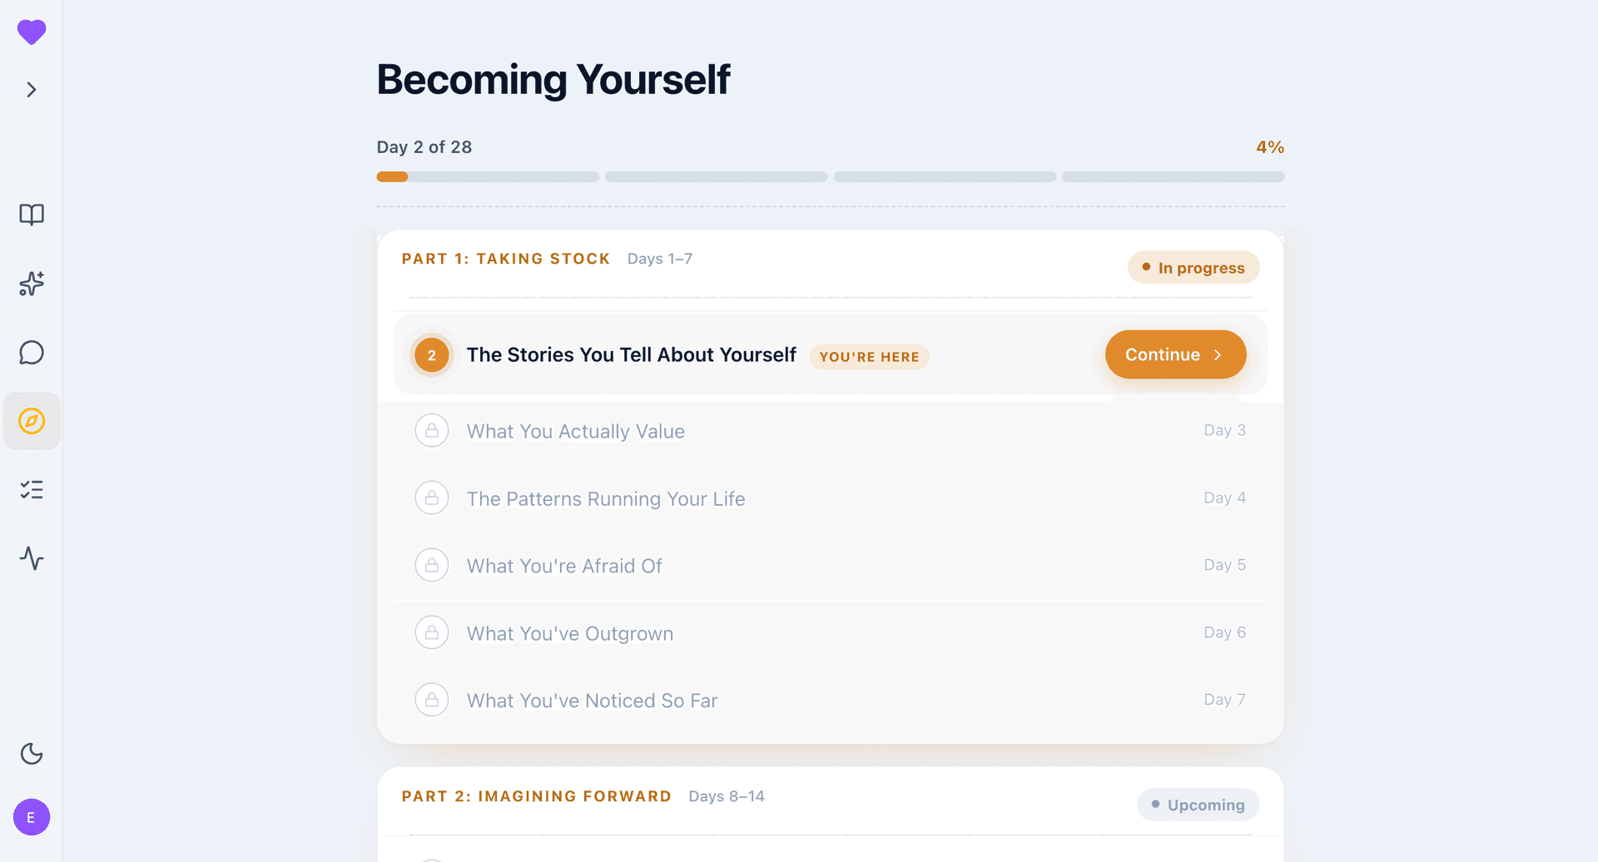
Task: Open the book library icon in sidebar
Action: pyautogui.click(x=32, y=215)
